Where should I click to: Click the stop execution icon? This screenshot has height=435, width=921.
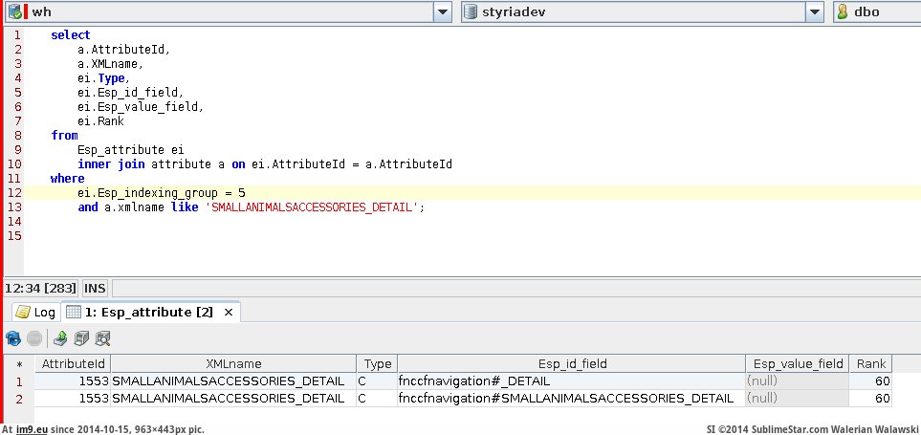coord(34,337)
